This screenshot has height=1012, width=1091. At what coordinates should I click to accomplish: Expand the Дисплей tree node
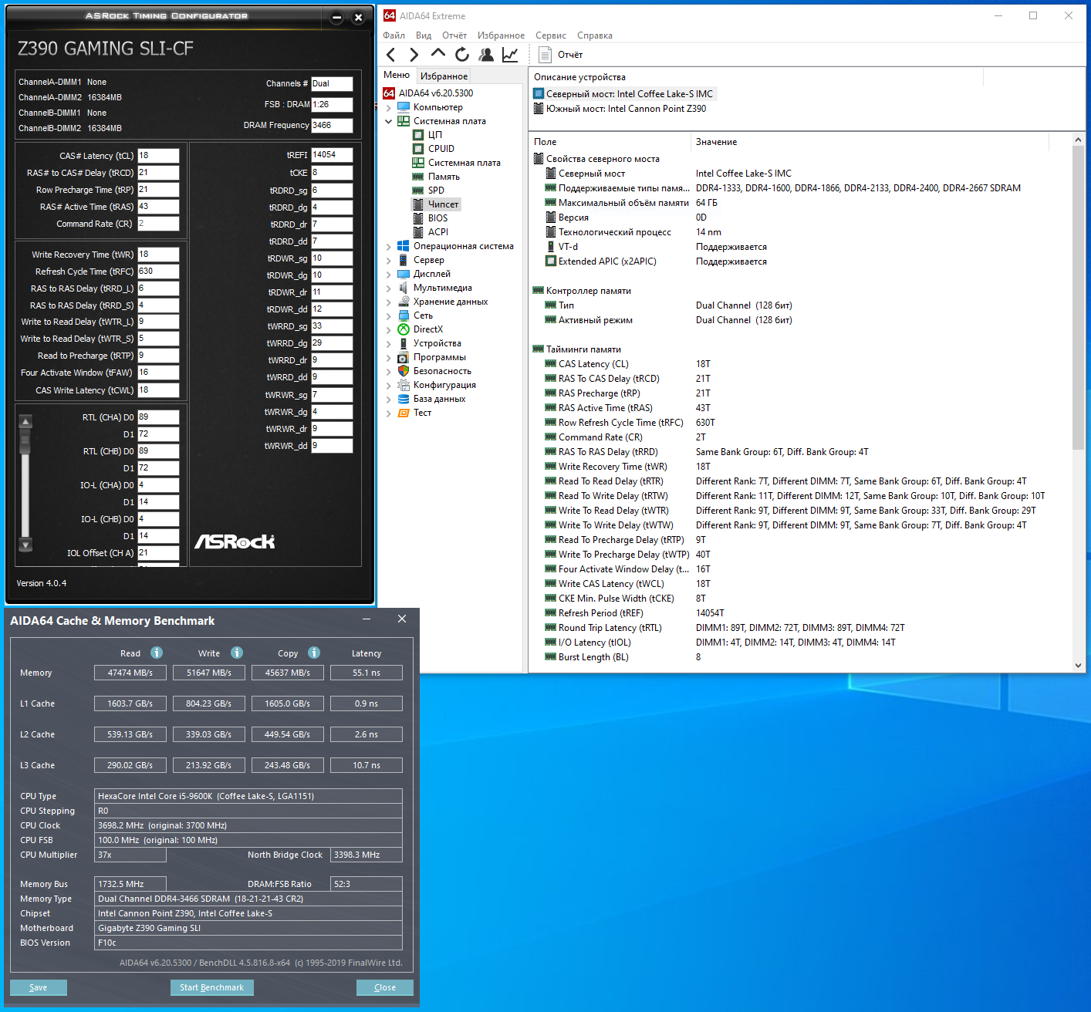(388, 274)
